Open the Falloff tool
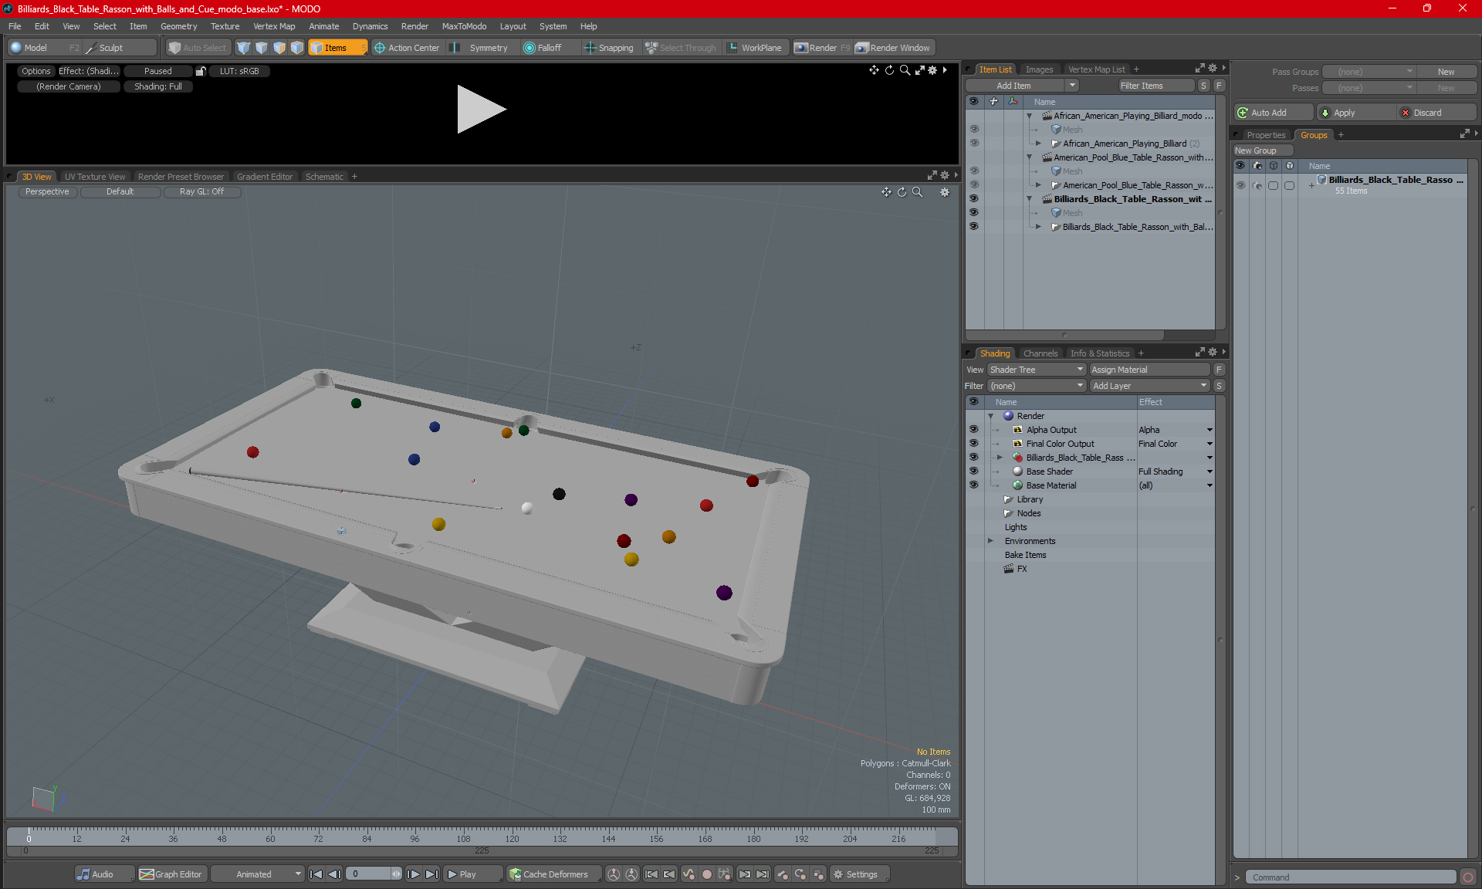Viewport: 1482px width, 889px height. (543, 48)
